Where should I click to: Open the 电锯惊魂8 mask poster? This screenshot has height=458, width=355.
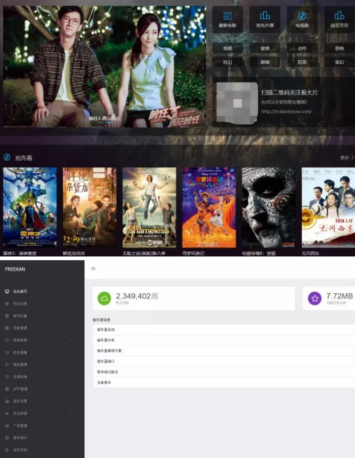pyautogui.click(x=269, y=207)
